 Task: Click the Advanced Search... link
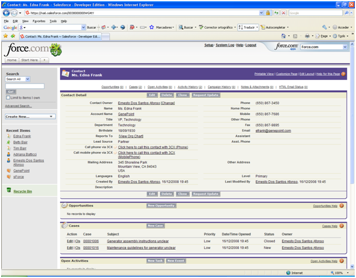pos(19,106)
